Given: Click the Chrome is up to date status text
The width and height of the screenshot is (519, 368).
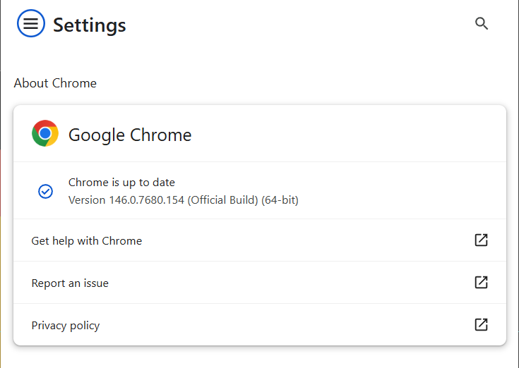Looking at the screenshot, I should (121, 183).
